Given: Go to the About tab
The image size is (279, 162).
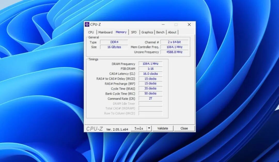Looking at the screenshot, I should click(x=172, y=32).
